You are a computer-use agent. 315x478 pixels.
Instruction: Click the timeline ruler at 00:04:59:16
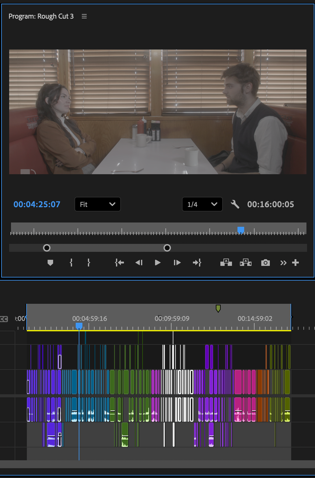pyautogui.click(x=90, y=318)
